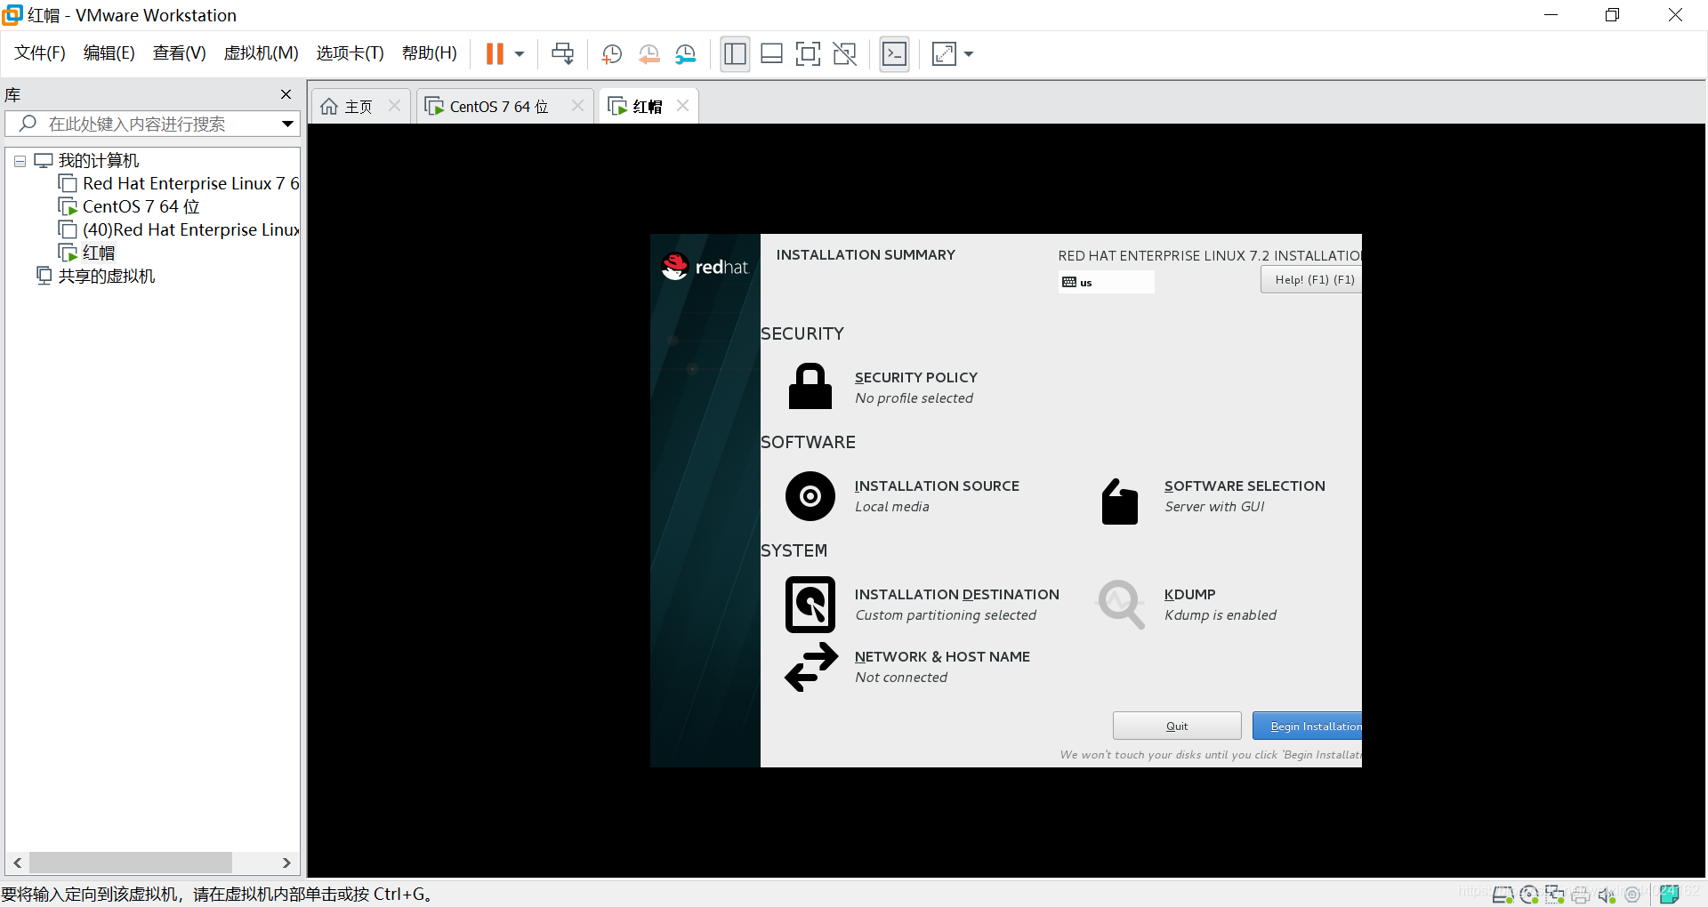The width and height of the screenshot is (1708, 907).
Task: Open SOFTWARE SELECTION package icon
Action: 1120,501
